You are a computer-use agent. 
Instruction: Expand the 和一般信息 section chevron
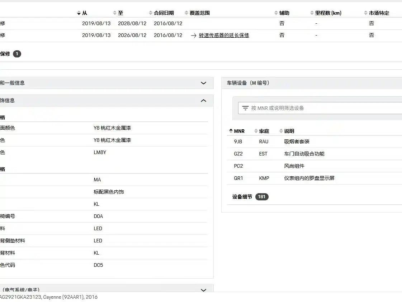coord(204,83)
